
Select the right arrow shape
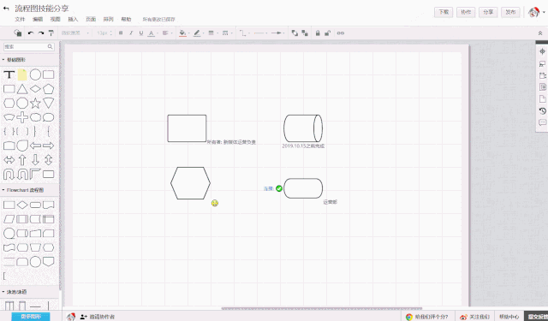[x=48, y=146]
